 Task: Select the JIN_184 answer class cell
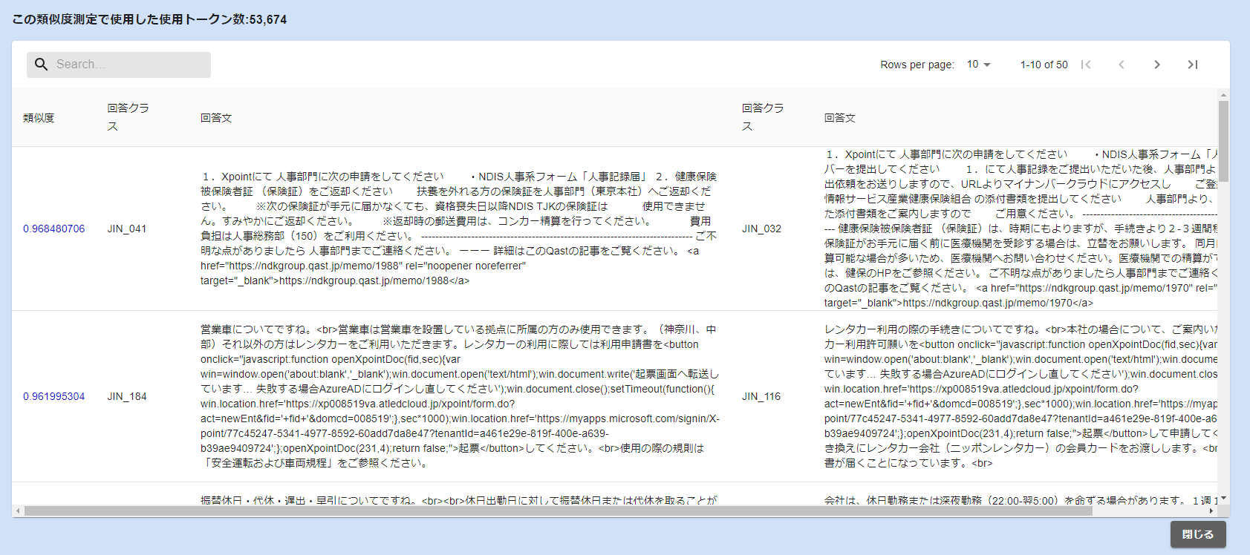(x=127, y=396)
